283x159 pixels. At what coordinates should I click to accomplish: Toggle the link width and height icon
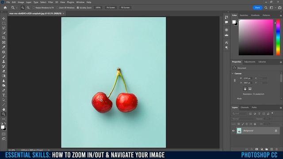tap(235, 80)
